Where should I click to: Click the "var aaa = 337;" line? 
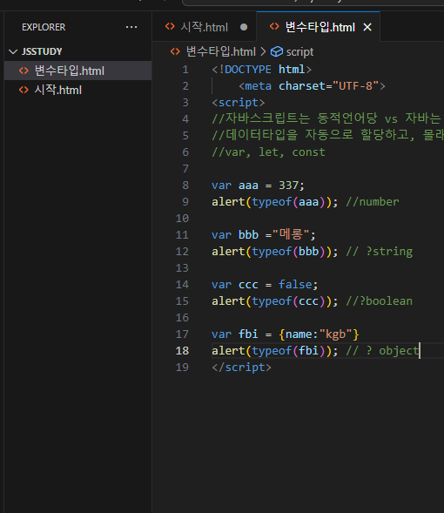tap(258, 186)
